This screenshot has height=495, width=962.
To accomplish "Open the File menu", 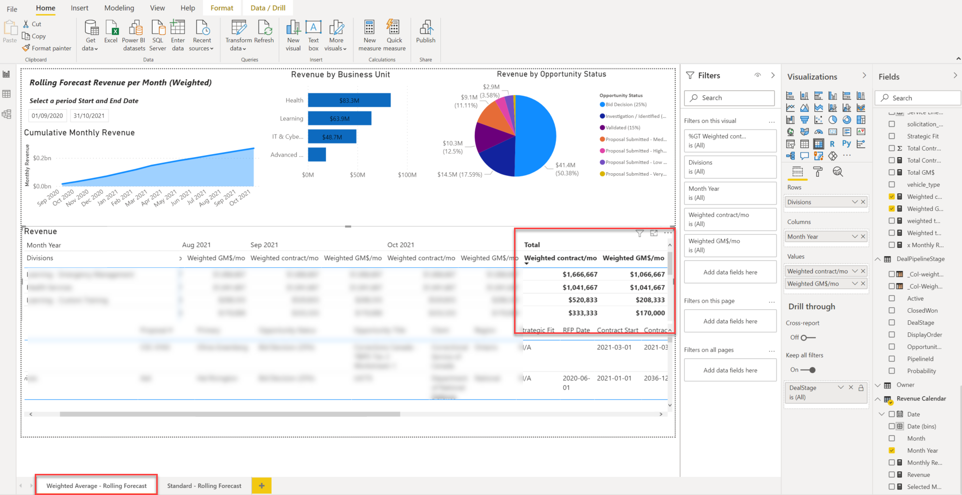I will coord(12,9).
